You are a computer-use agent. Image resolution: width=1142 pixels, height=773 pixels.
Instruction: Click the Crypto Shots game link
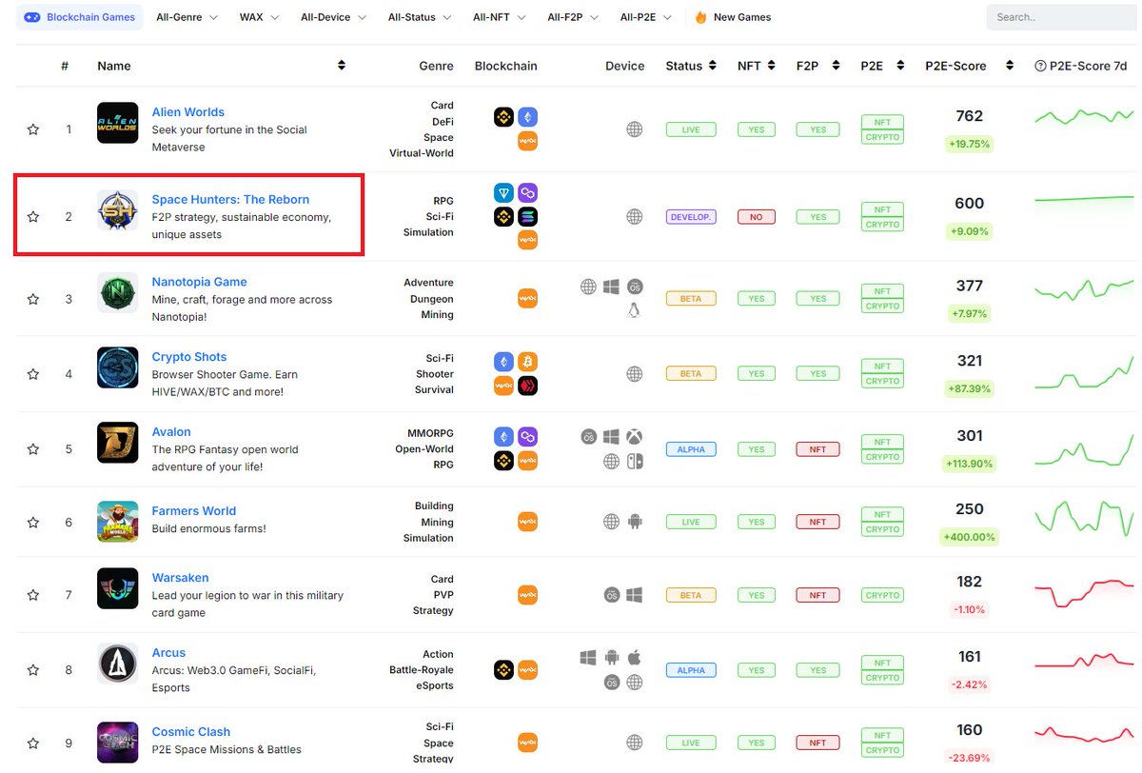pyautogui.click(x=189, y=356)
